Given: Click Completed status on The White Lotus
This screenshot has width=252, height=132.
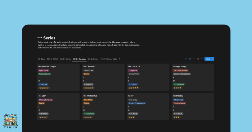Looking at the screenshot, I should tap(89, 114).
